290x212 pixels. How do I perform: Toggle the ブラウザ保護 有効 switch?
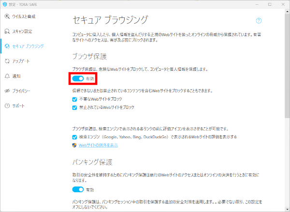pos(78,79)
